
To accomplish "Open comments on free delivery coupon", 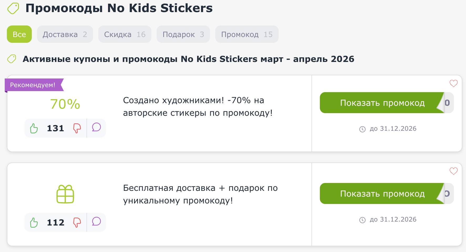I will pos(96,222).
